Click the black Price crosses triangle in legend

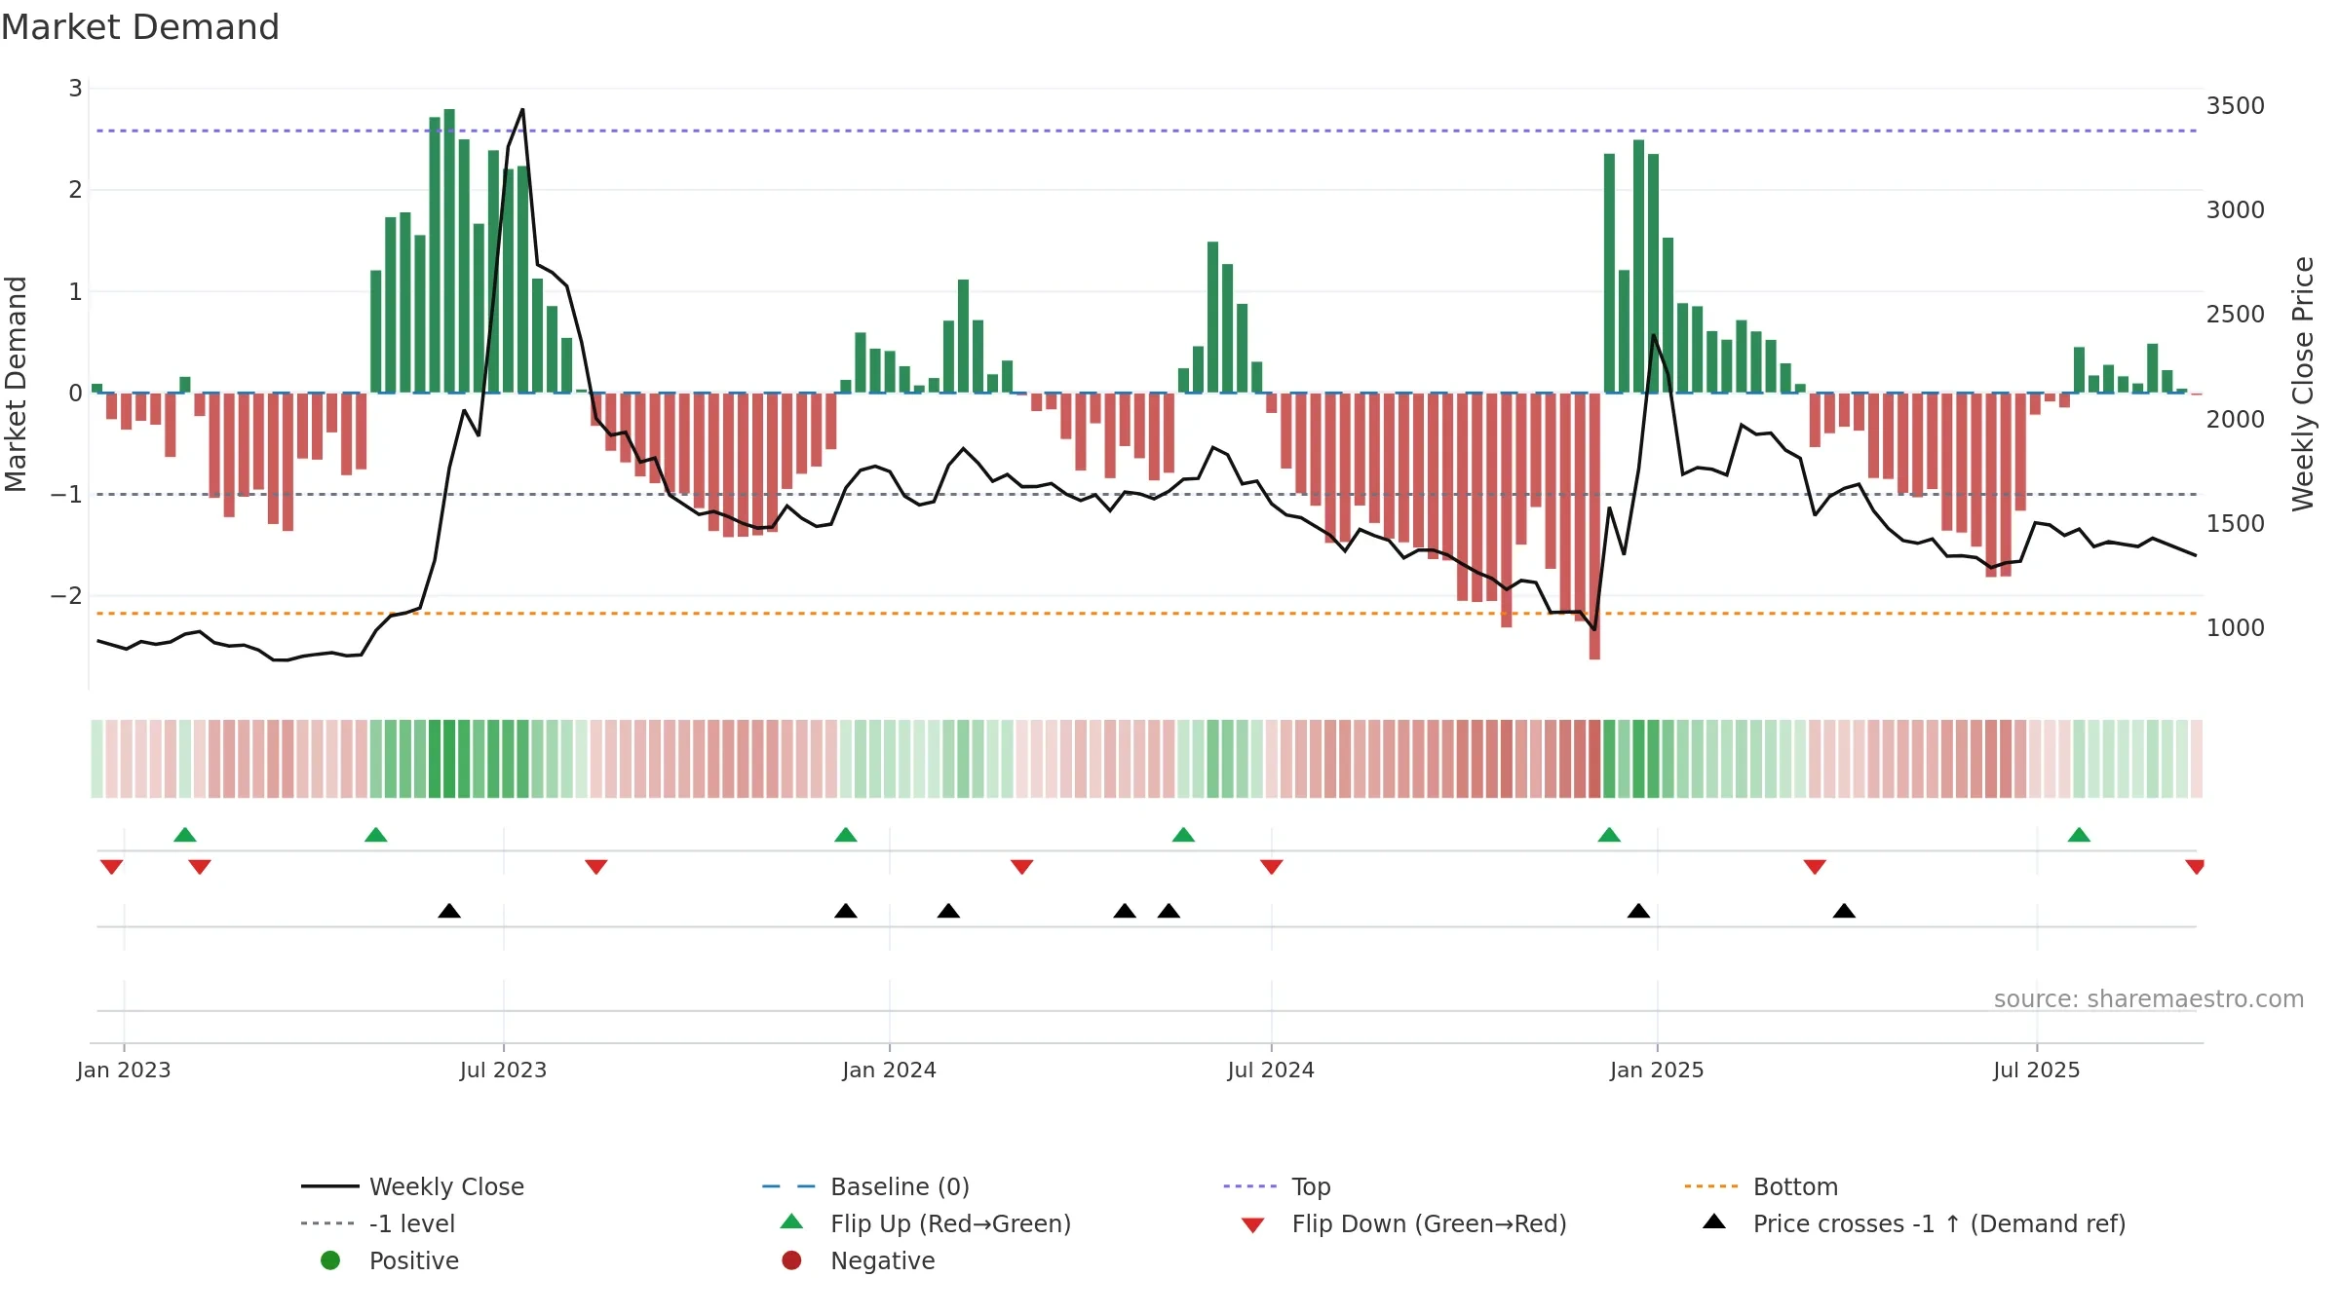1714,1221
